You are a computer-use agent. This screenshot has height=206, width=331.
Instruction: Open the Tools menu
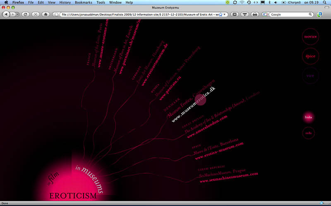pos(101,2)
